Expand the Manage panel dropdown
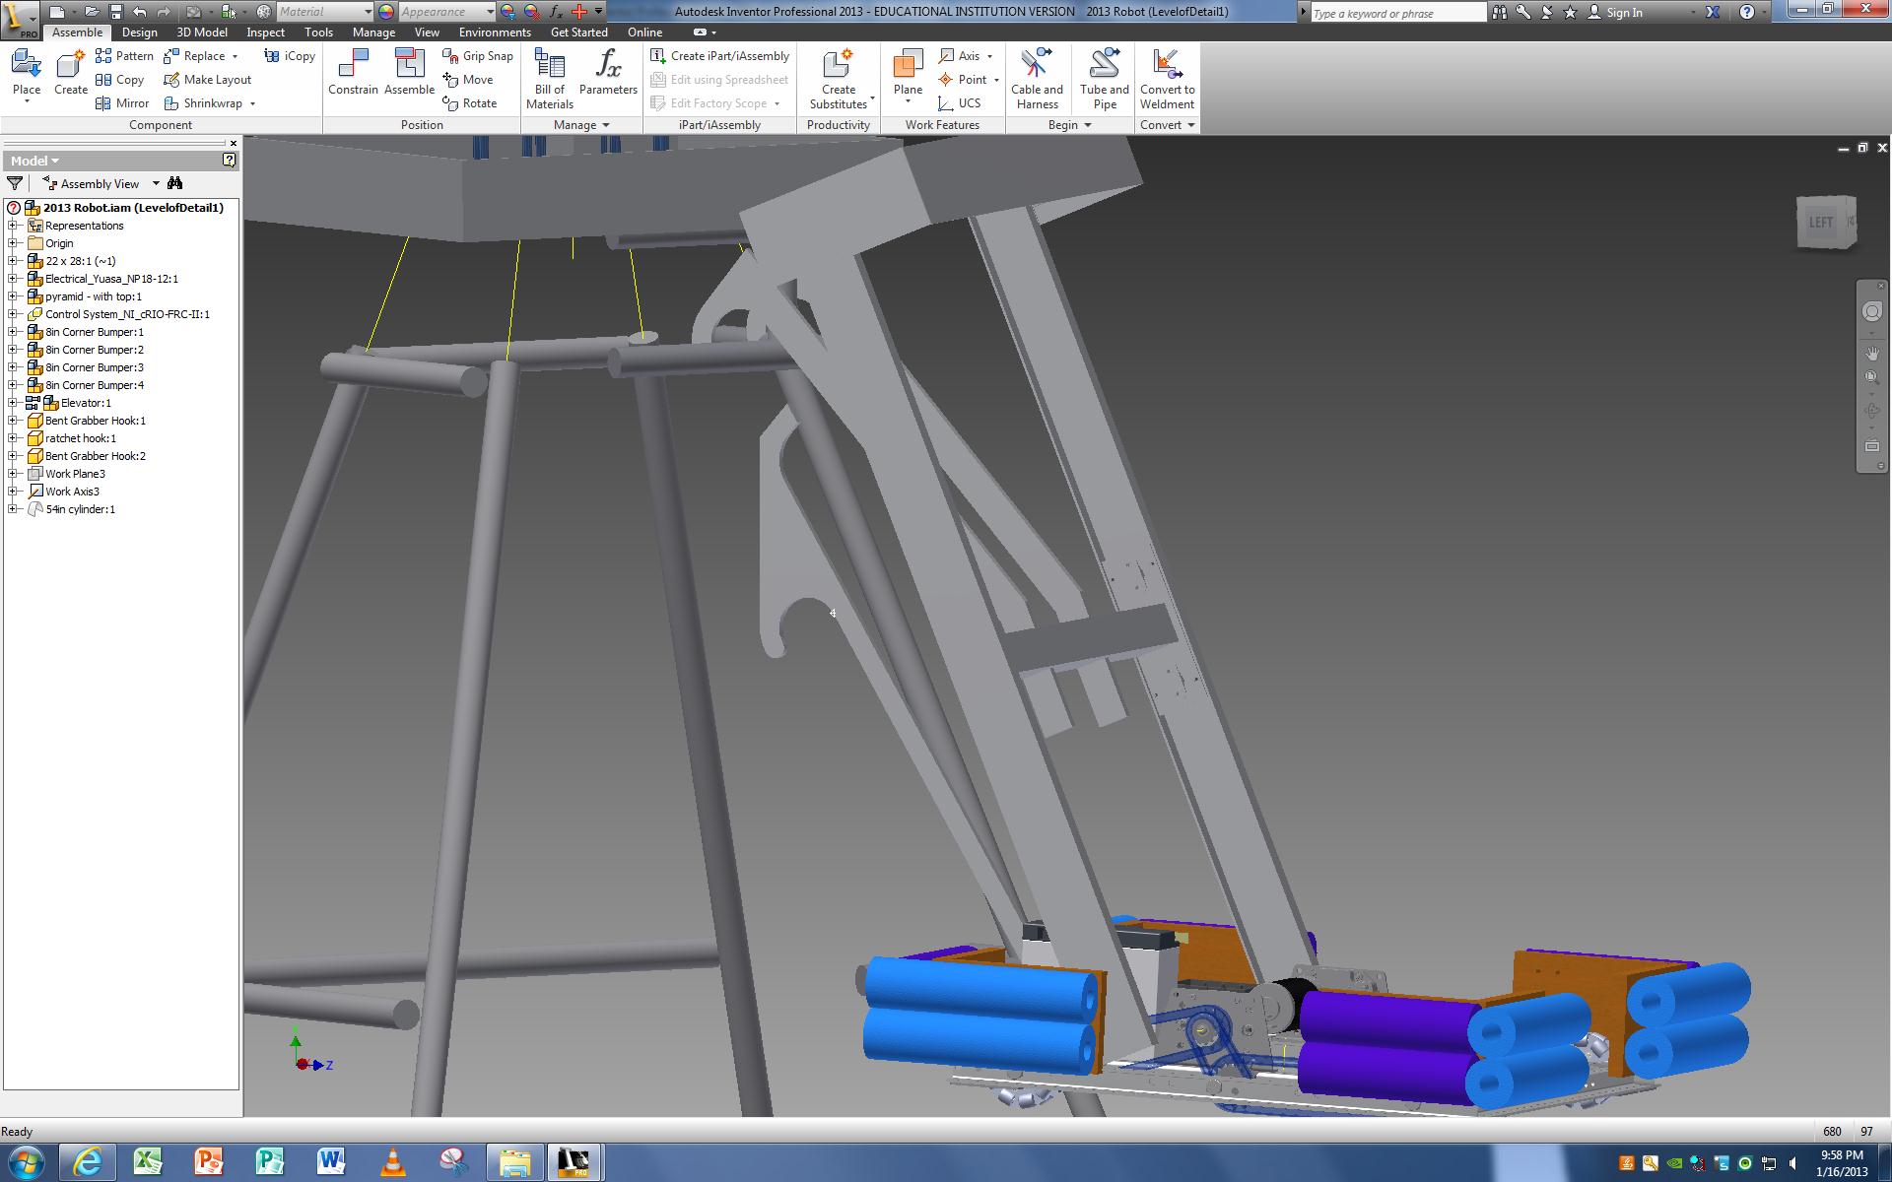1892x1182 pixels. click(582, 125)
